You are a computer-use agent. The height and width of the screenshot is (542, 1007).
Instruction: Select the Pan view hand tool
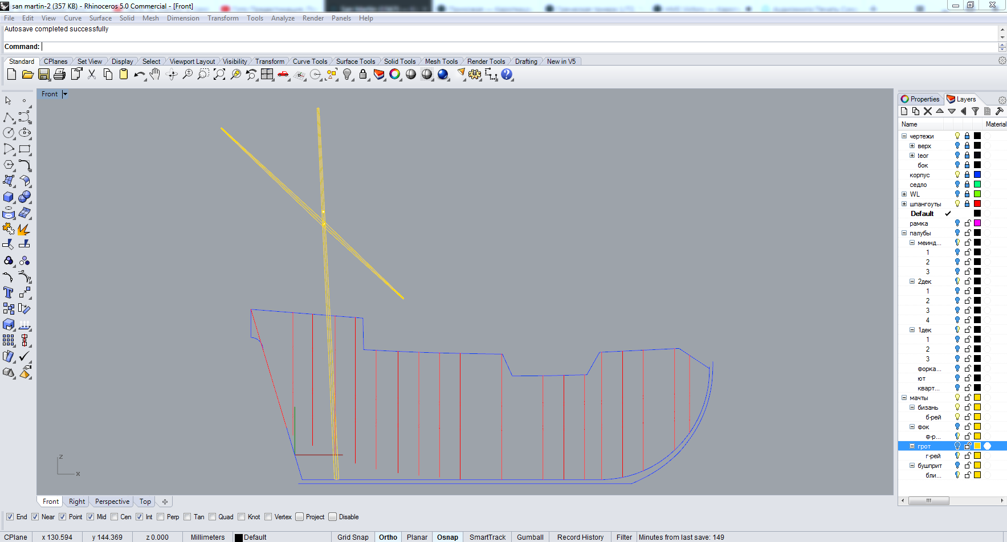click(155, 75)
